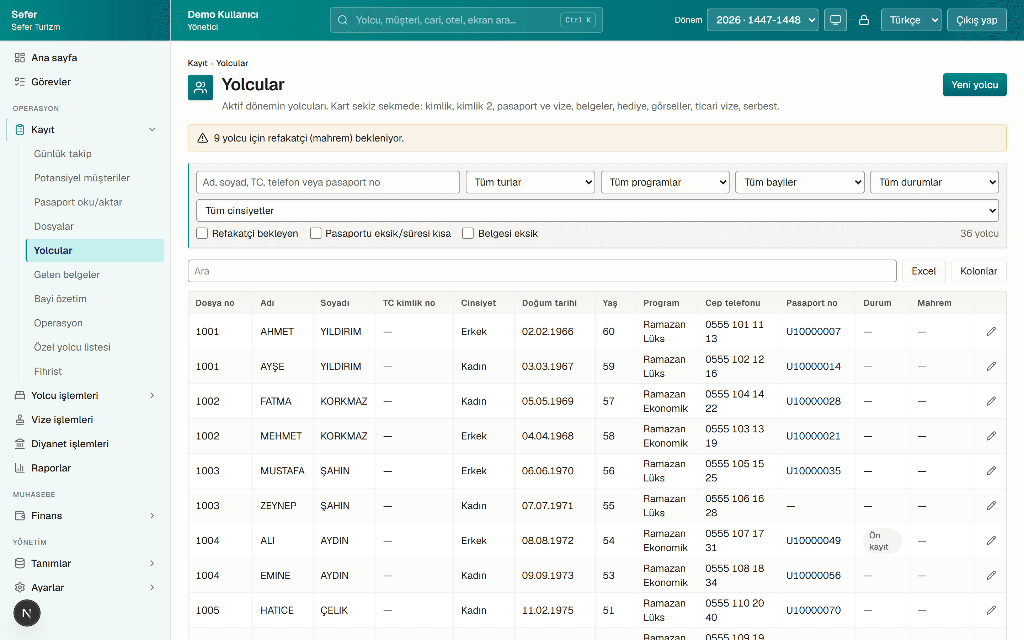Click the Ara table search field
1024x640 pixels.
click(x=542, y=271)
